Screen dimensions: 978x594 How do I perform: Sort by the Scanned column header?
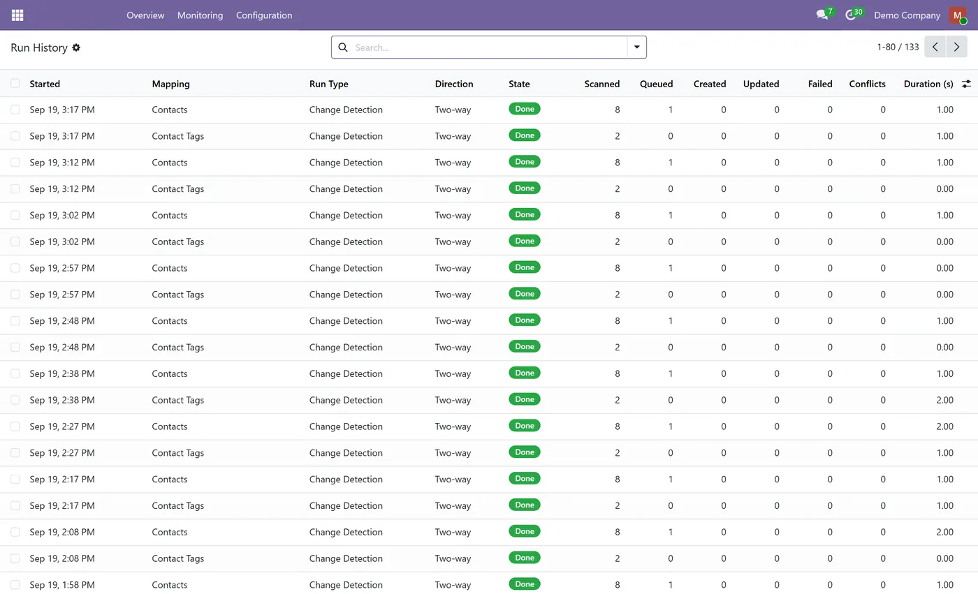602,84
